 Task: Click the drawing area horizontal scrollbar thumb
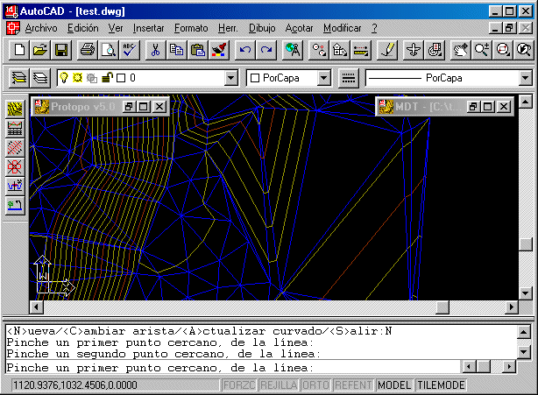click(x=442, y=307)
